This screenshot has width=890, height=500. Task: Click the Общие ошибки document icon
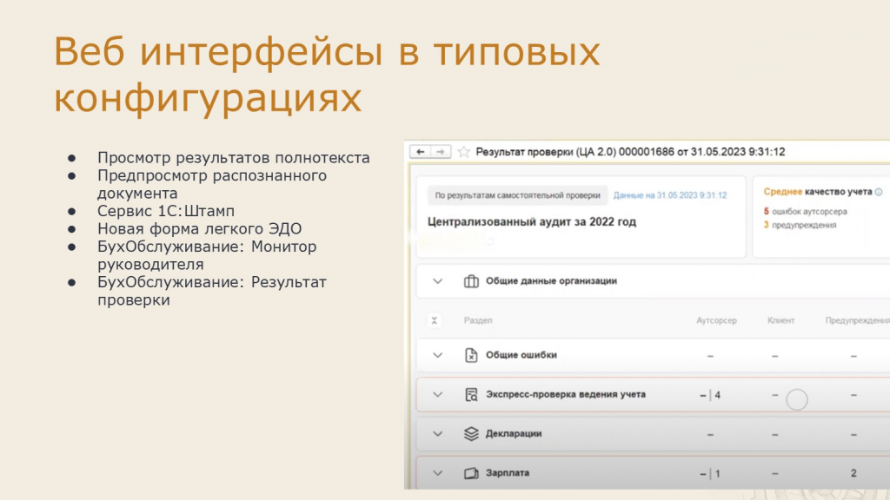coord(471,355)
